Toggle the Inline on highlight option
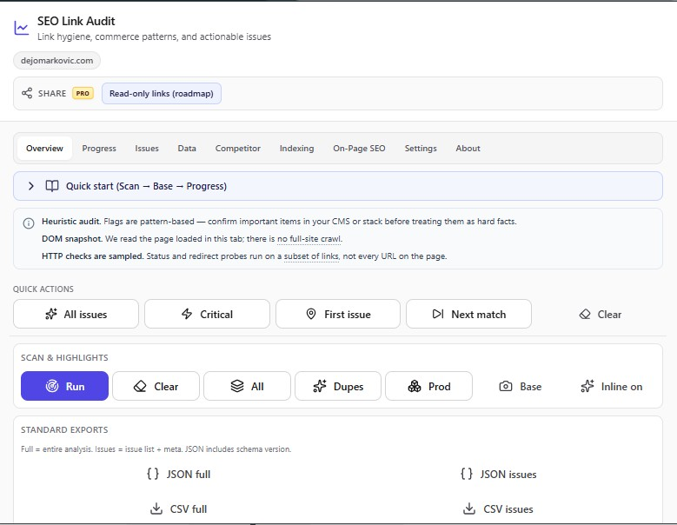 (x=611, y=386)
